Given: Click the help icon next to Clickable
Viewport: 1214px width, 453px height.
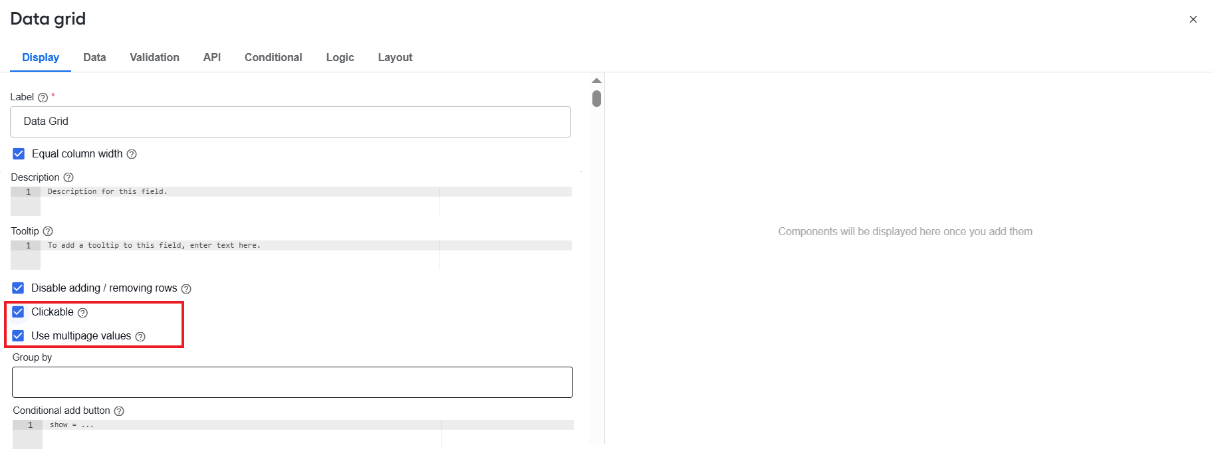Looking at the screenshot, I should coord(82,313).
